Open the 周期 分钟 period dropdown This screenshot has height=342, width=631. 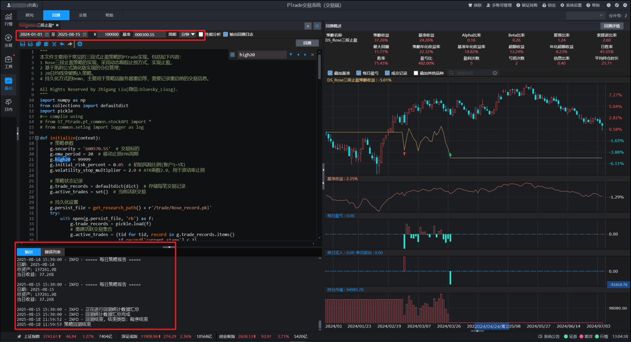click(188, 34)
